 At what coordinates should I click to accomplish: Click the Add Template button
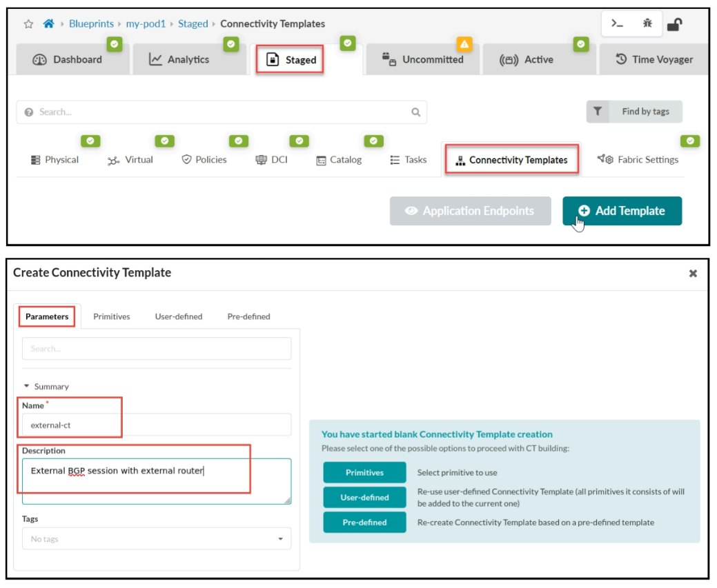622,211
